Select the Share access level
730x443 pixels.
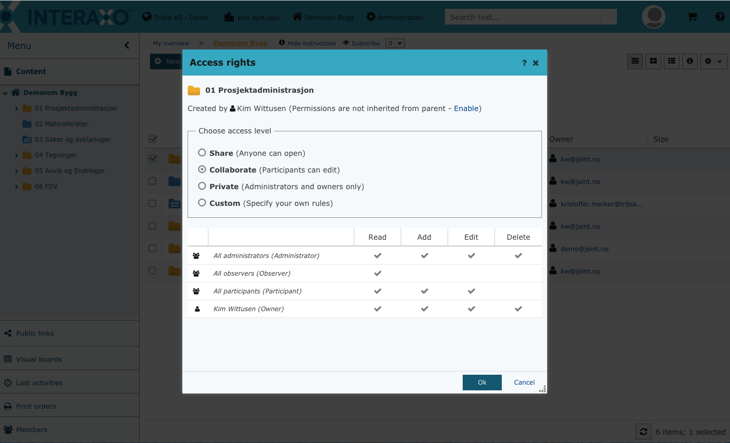click(202, 153)
